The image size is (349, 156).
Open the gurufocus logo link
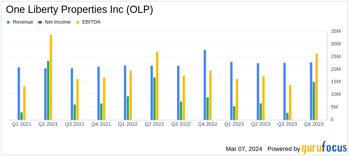pyautogui.click(x=324, y=148)
